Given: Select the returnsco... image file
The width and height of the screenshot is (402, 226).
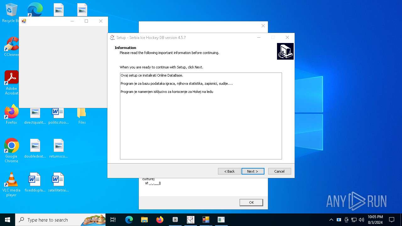Looking at the screenshot, I should (x=58, y=148).
